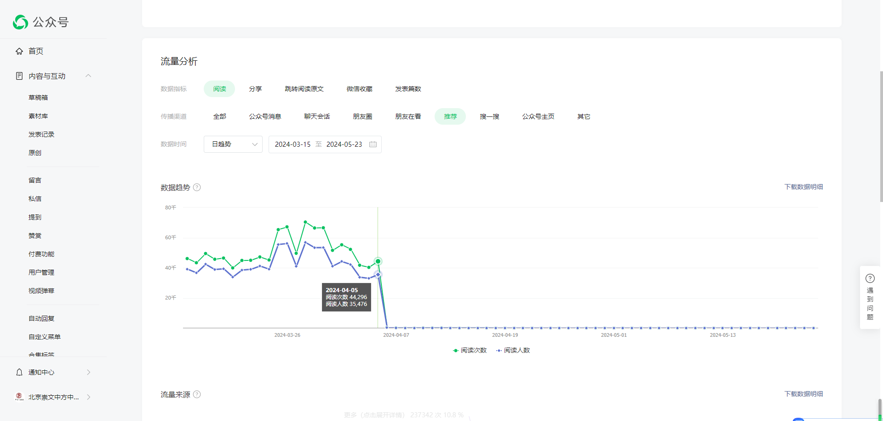Click the highlighted 阅读人数 point for 2024-04-05

(x=378, y=275)
